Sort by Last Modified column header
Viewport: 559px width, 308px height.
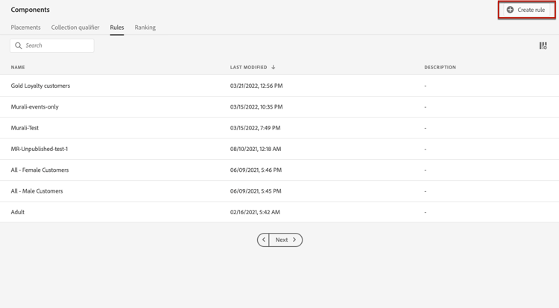[248, 67]
